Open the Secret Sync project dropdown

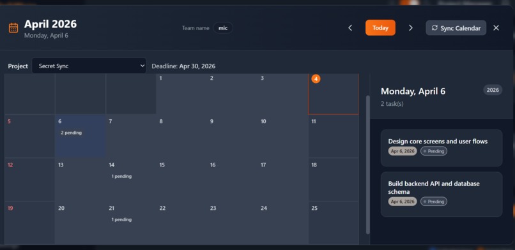click(x=89, y=66)
